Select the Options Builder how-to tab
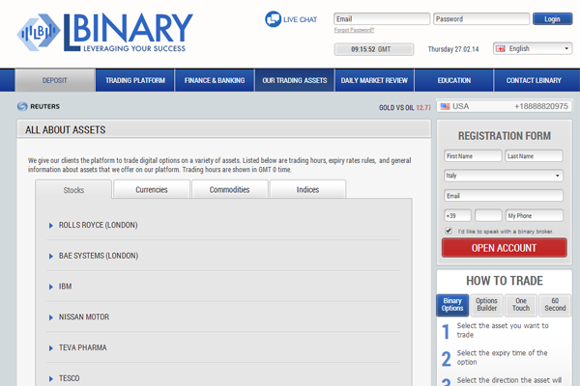The height and width of the screenshot is (386, 580). tap(487, 305)
